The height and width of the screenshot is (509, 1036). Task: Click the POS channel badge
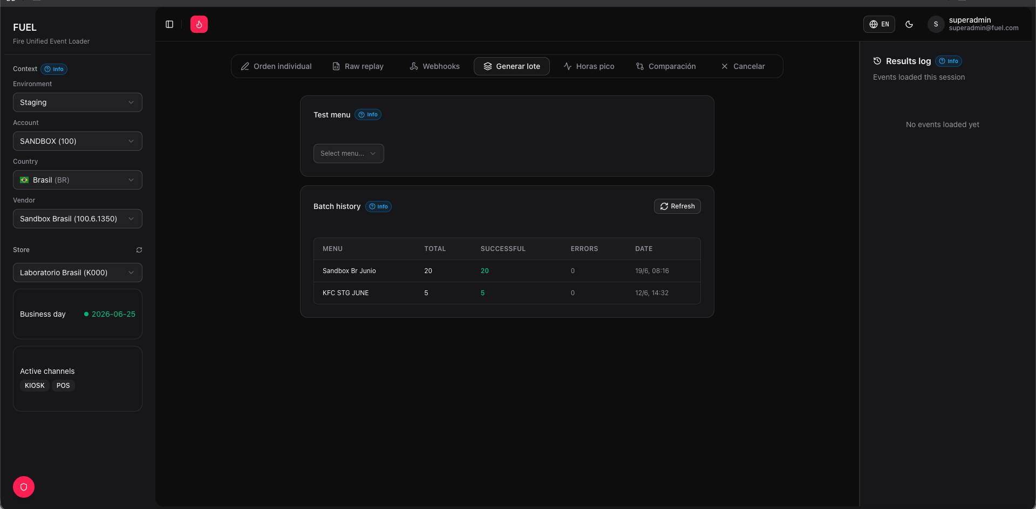63,386
